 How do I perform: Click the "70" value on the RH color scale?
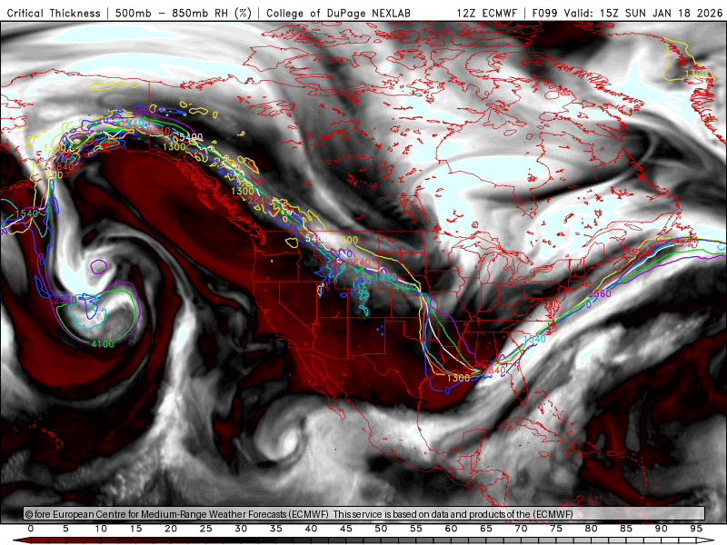point(521,529)
